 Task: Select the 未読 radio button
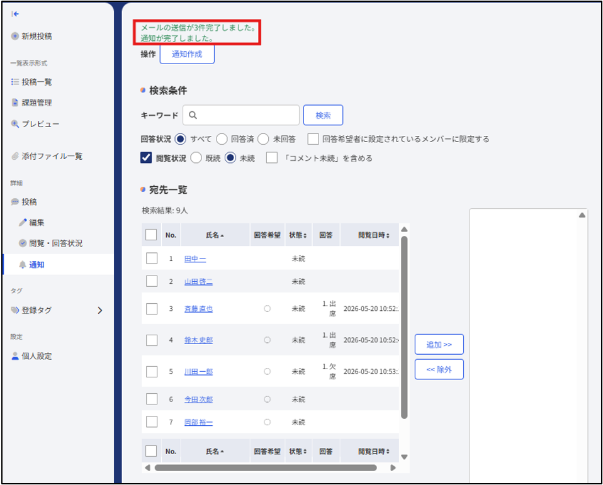pos(230,157)
